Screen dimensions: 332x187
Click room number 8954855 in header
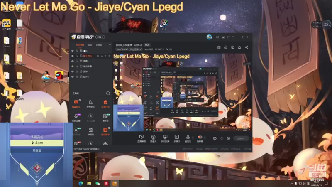tap(159, 49)
